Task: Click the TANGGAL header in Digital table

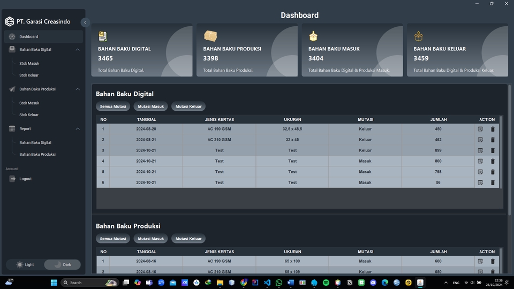Action: click(x=146, y=119)
